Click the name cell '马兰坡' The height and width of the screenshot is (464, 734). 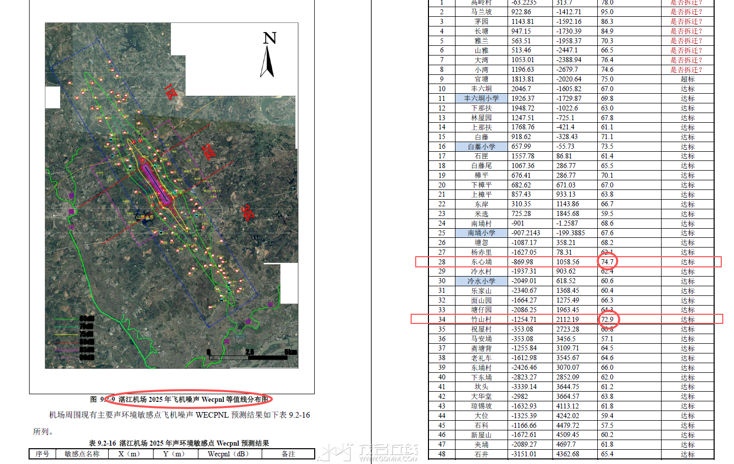[x=481, y=12]
